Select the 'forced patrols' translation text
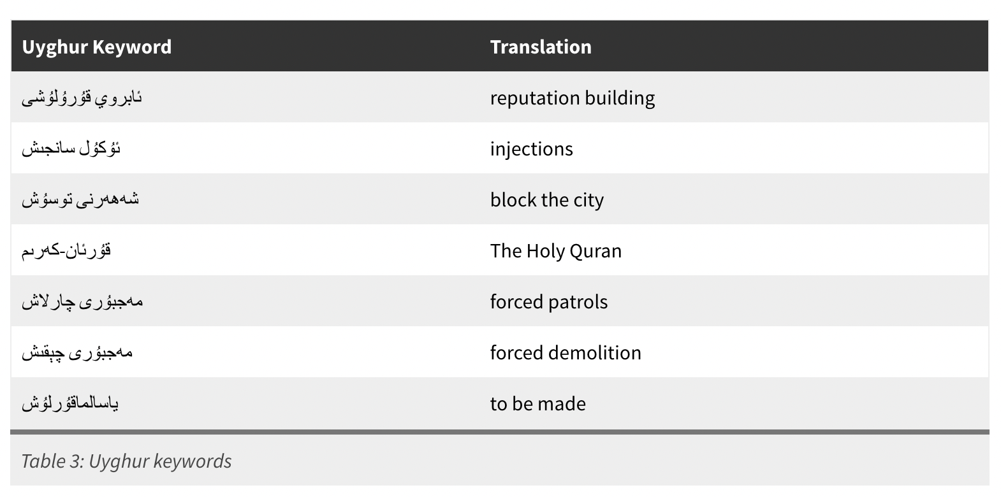 click(x=549, y=301)
